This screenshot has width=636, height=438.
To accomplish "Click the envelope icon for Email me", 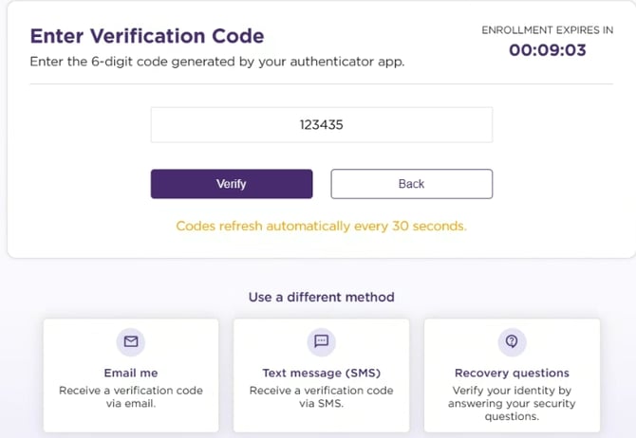I will (131, 342).
